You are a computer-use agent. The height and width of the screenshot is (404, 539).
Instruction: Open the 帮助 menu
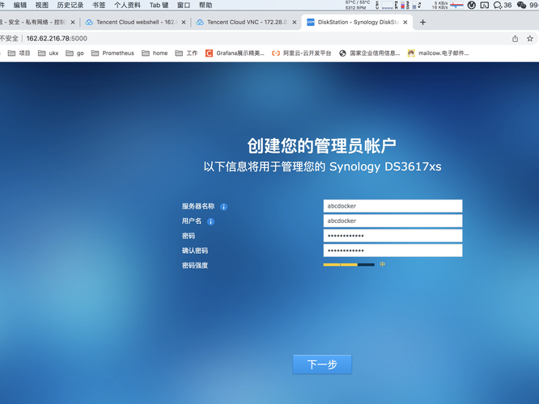coord(206,5)
